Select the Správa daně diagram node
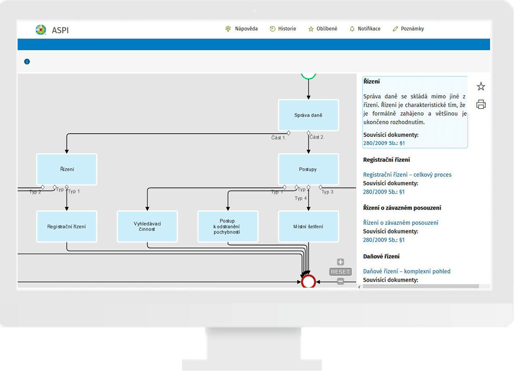Viewport: 514px width, 371px height. (x=309, y=115)
